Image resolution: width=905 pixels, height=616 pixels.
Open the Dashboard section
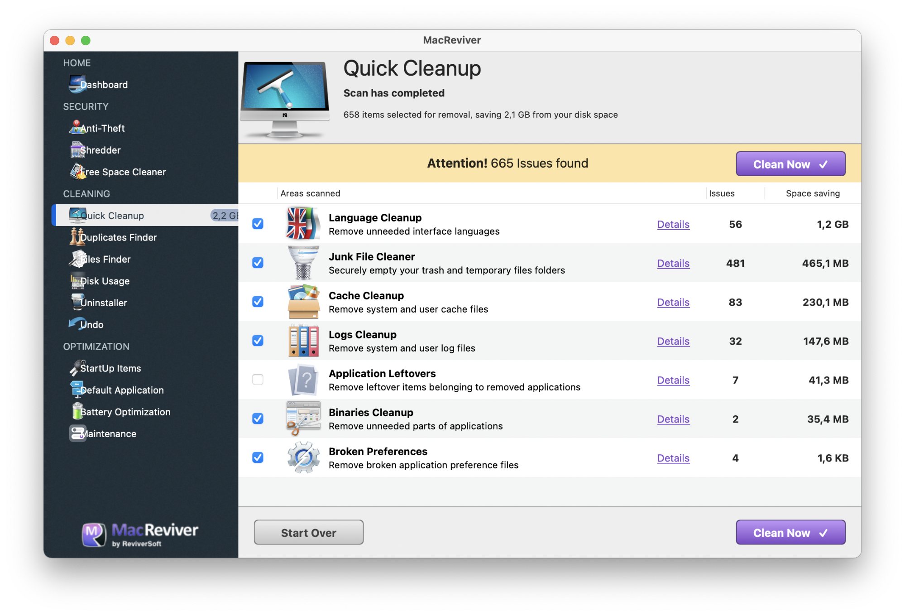click(x=104, y=85)
